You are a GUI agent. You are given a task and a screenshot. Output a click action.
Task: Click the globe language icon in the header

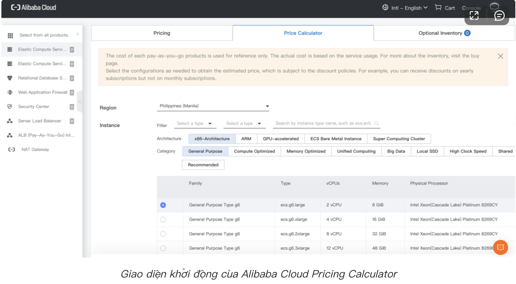point(384,7)
